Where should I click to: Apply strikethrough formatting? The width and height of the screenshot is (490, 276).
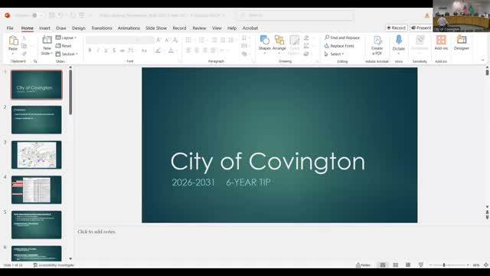point(122,51)
